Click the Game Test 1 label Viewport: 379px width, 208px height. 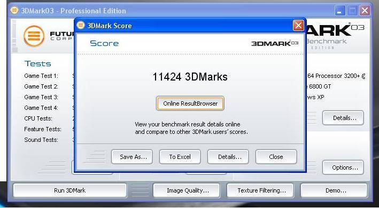pos(41,76)
